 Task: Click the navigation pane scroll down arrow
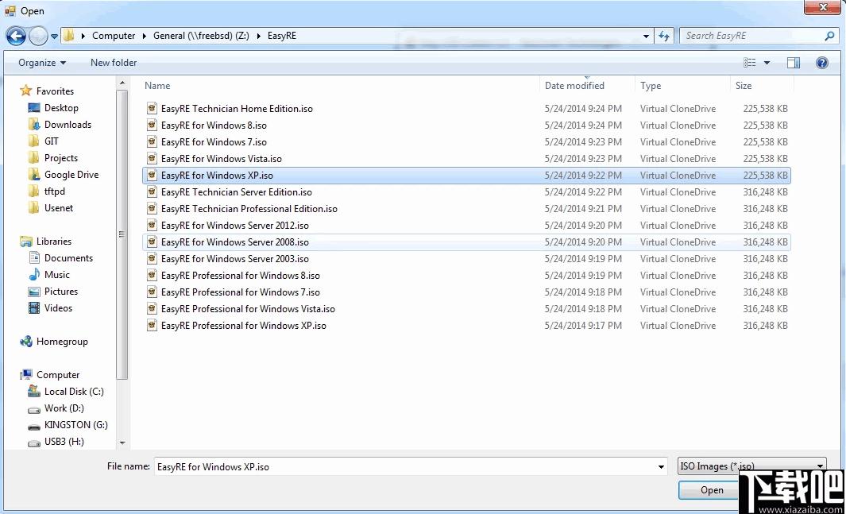coord(122,443)
